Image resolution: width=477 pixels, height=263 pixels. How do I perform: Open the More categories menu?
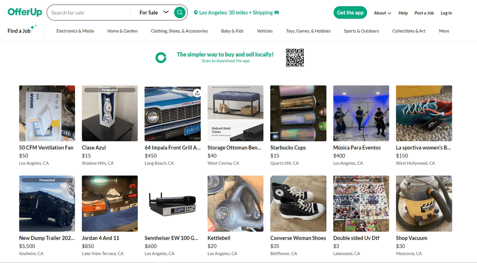[x=444, y=31]
